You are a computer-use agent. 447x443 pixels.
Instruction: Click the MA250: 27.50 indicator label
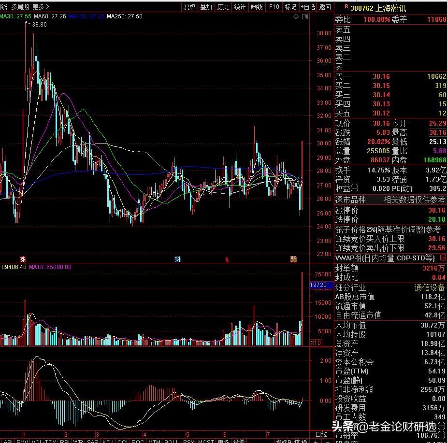[x=125, y=16]
